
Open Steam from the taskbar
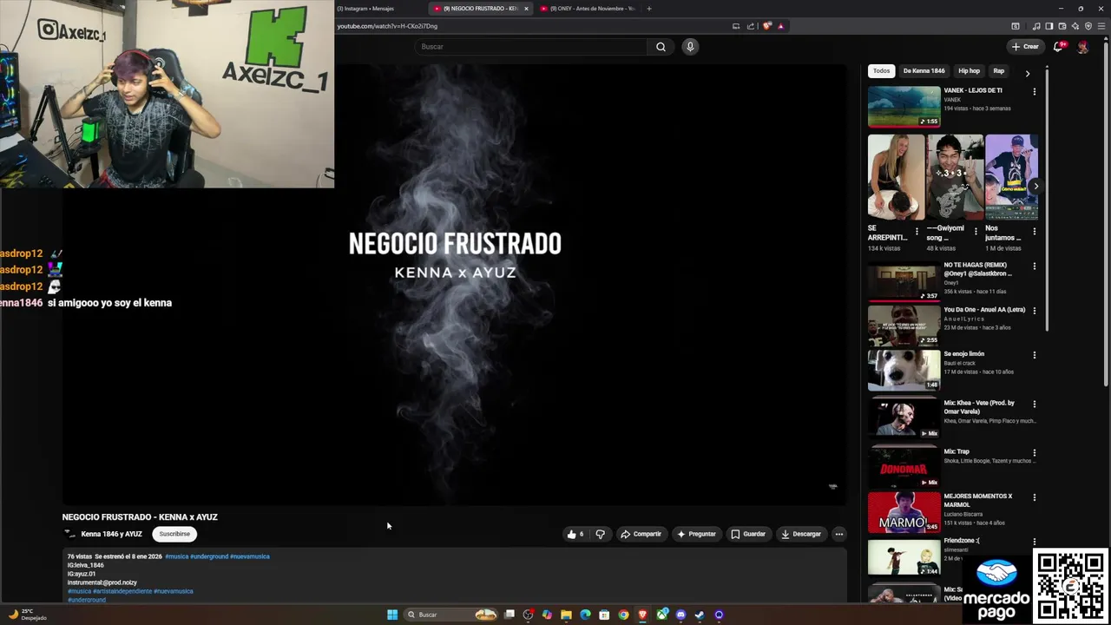(700, 615)
